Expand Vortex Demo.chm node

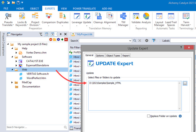(x=16, y=53)
